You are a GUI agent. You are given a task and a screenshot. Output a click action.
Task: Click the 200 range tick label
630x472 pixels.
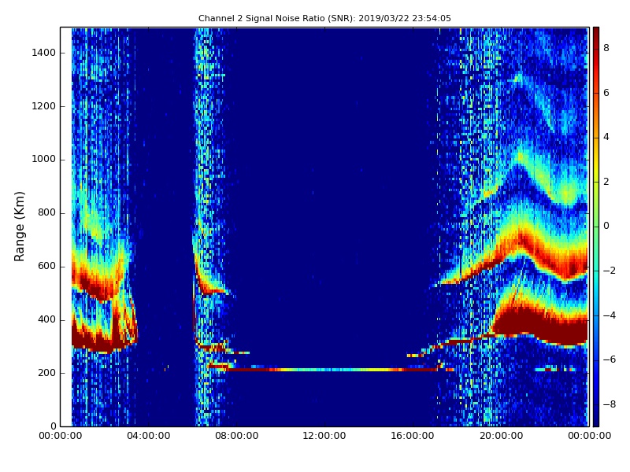(x=46, y=373)
